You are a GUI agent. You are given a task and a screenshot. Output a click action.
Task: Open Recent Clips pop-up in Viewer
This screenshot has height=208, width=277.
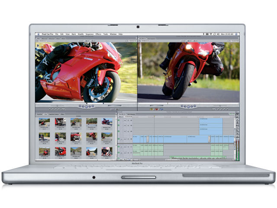(x=112, y=109)
